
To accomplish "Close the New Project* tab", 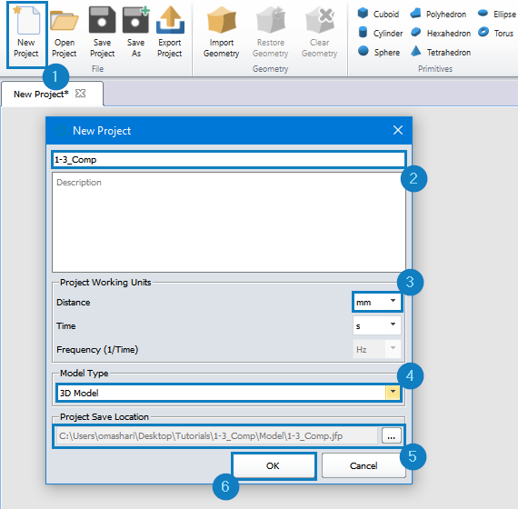I will pos(80,94).
